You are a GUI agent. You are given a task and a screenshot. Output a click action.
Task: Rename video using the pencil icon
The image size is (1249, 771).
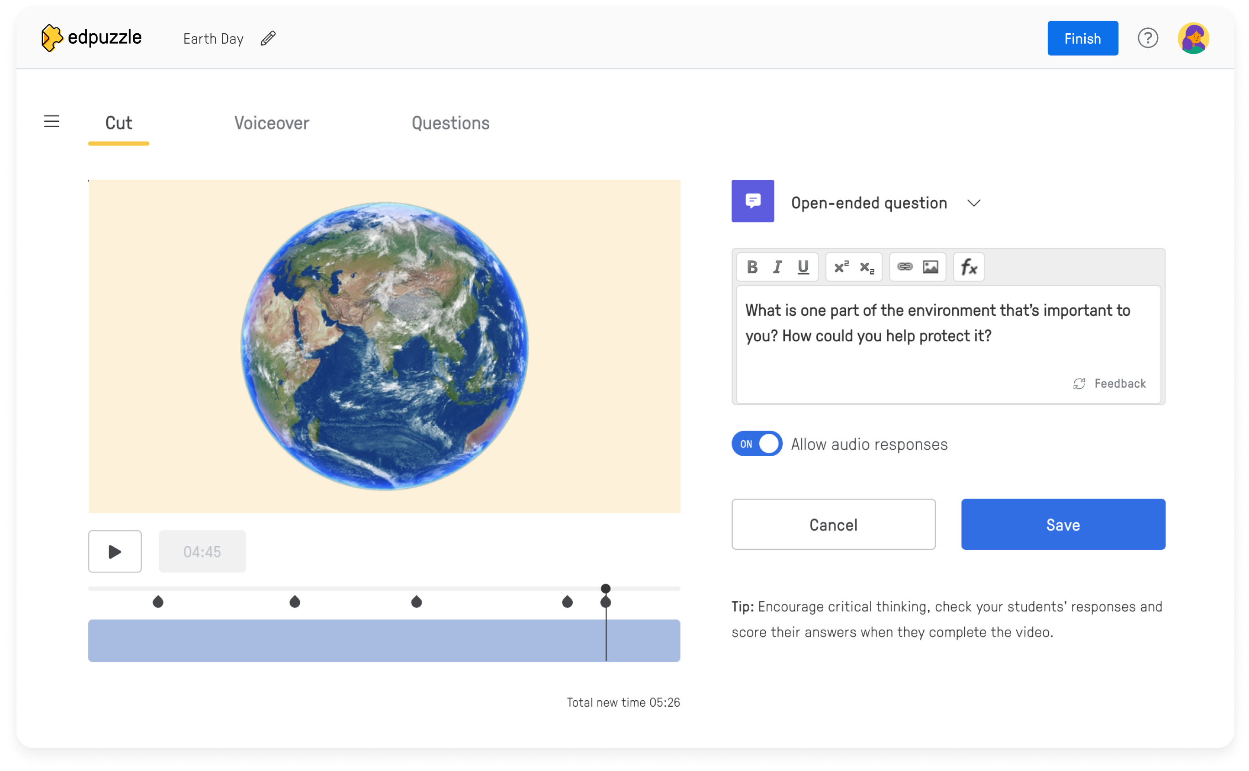click(268, 38)
